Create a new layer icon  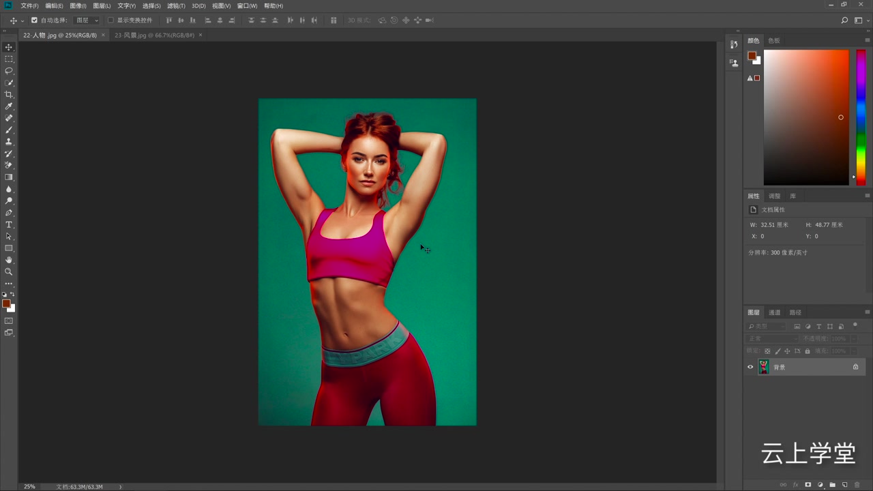[844, 485]
